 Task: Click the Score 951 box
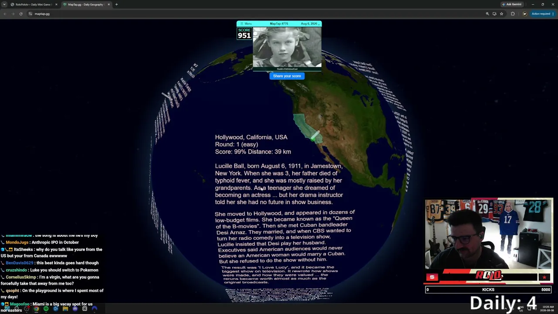244,34
